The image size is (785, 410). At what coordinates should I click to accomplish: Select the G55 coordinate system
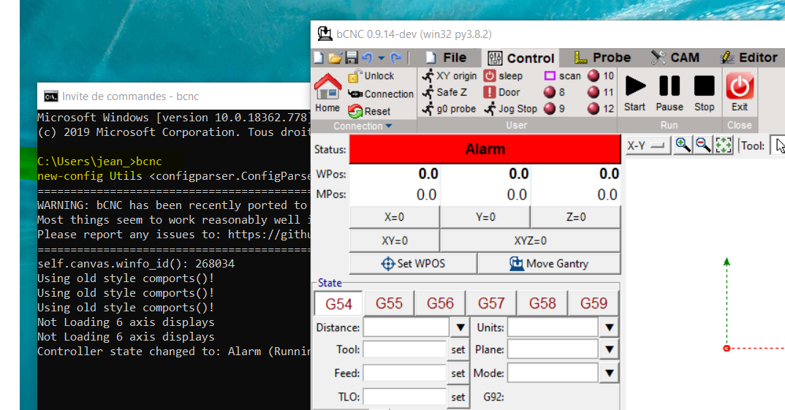pos(389,303)
